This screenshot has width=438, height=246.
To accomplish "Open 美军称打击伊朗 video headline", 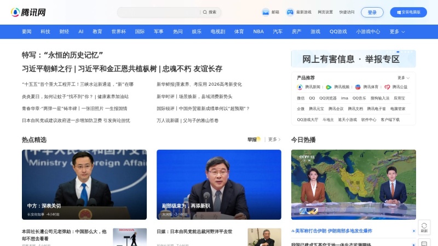I will click(333, 231).
